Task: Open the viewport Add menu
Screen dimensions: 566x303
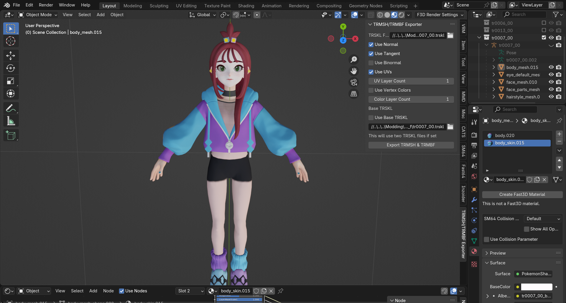Action: [101, 15]
